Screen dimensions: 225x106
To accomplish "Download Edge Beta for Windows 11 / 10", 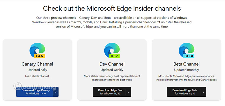I will coord(184,92).
